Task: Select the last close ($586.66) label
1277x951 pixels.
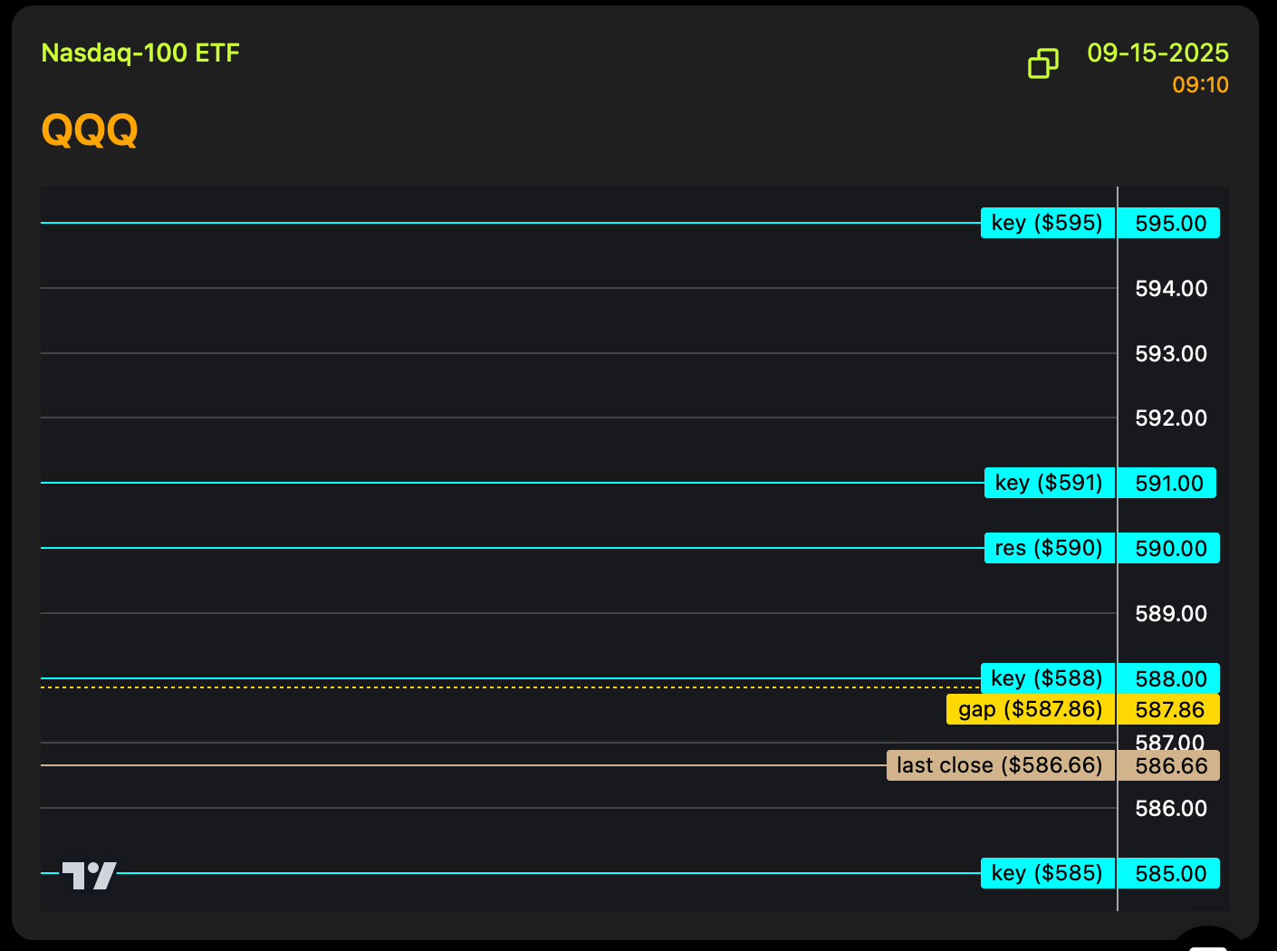Action: tap(1000, 765)
